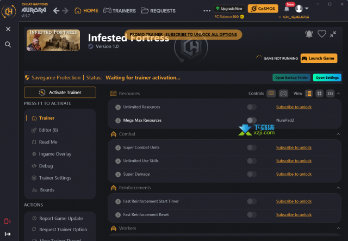Go forward with the right arrow

click(65, 10)
